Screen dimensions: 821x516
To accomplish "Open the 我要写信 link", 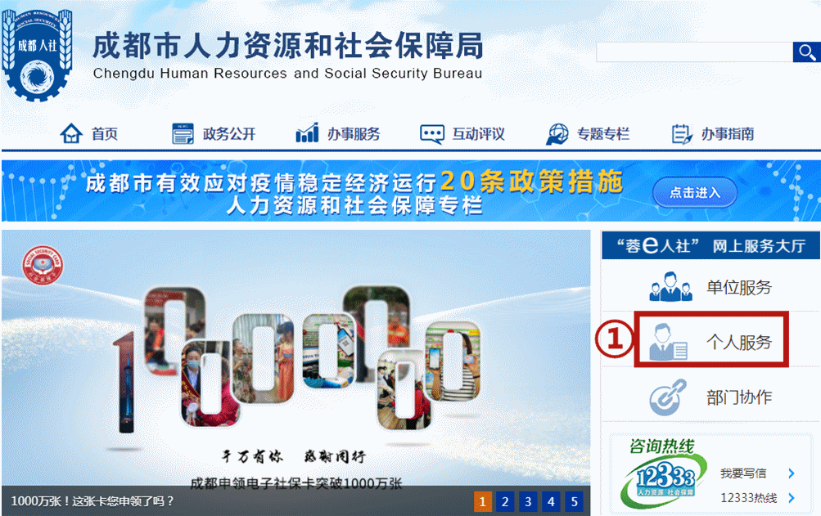I will (743, 473).
